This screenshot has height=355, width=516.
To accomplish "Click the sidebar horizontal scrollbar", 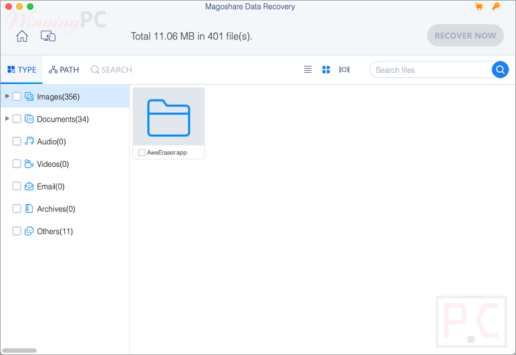I will coord(19,350).
